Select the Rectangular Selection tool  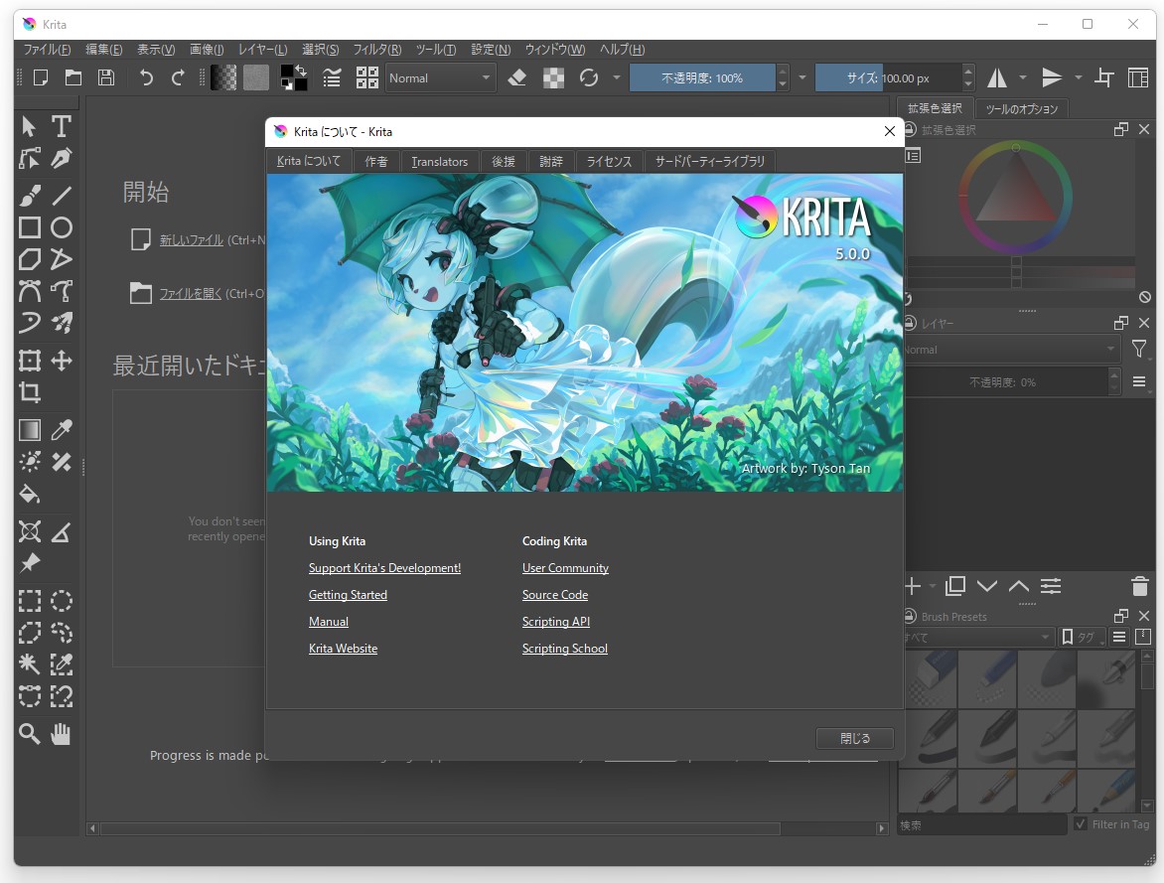pyautogui.click(x=29, y=600)
